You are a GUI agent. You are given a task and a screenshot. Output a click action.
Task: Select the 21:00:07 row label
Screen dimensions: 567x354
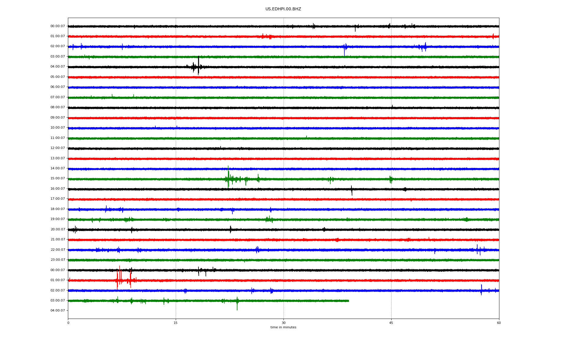[x=58, y=240]
